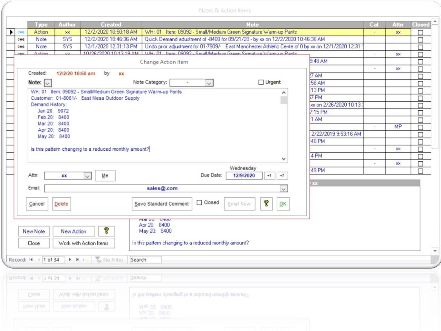Image resolution: width=441 pixels, height=331 pixels.
Task: Click the main list scrollbar down arrow
Action: pyautogui.click(x=435, y=251)
